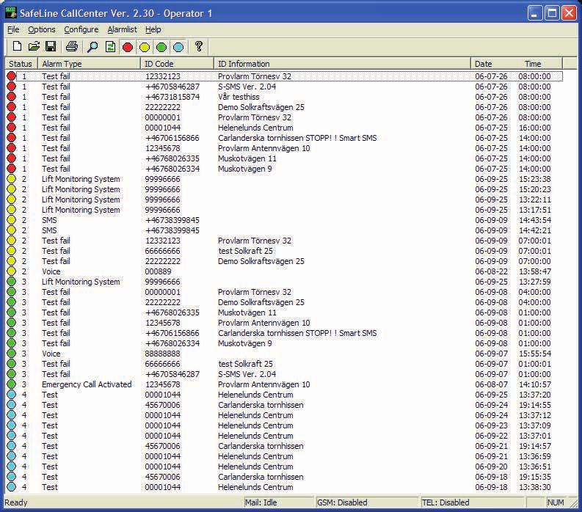Click the Open folder toolbar icon

(x=34, y=47)
